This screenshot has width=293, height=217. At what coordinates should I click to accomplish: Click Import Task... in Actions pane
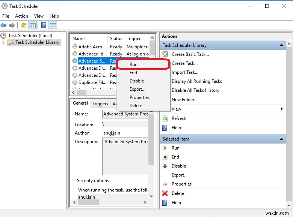click(185, 72)
